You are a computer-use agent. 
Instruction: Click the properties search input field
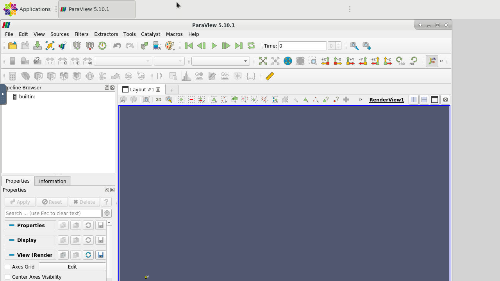coord(53,213)
